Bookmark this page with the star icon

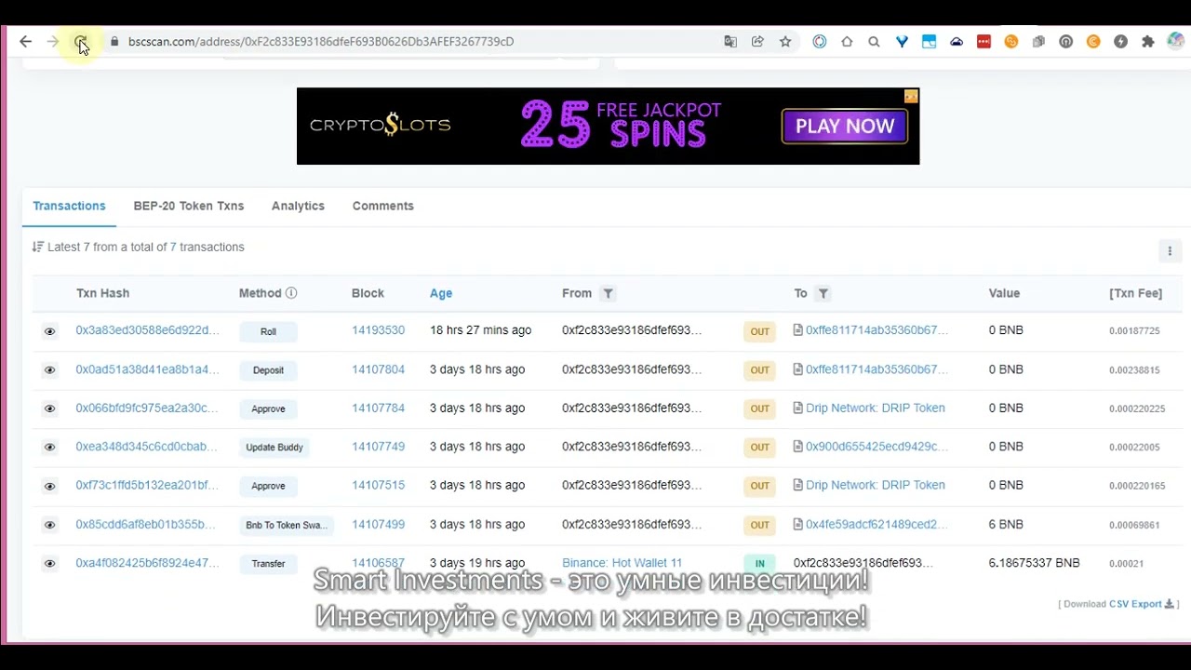[785, 41]
